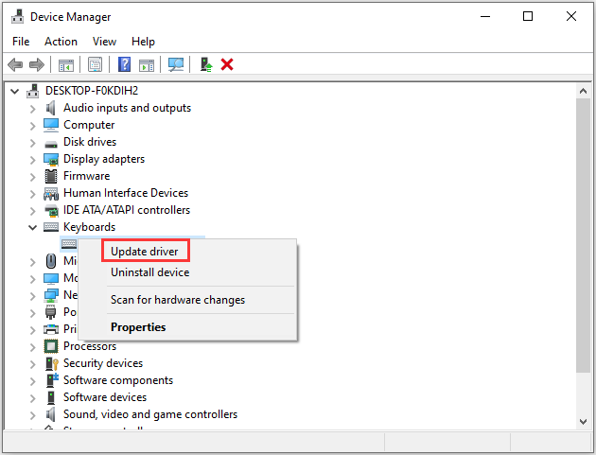Select the DESKTOP-F0KDIH2 computer icon
The height and width of the screenshot is (455, 596).
33,91
